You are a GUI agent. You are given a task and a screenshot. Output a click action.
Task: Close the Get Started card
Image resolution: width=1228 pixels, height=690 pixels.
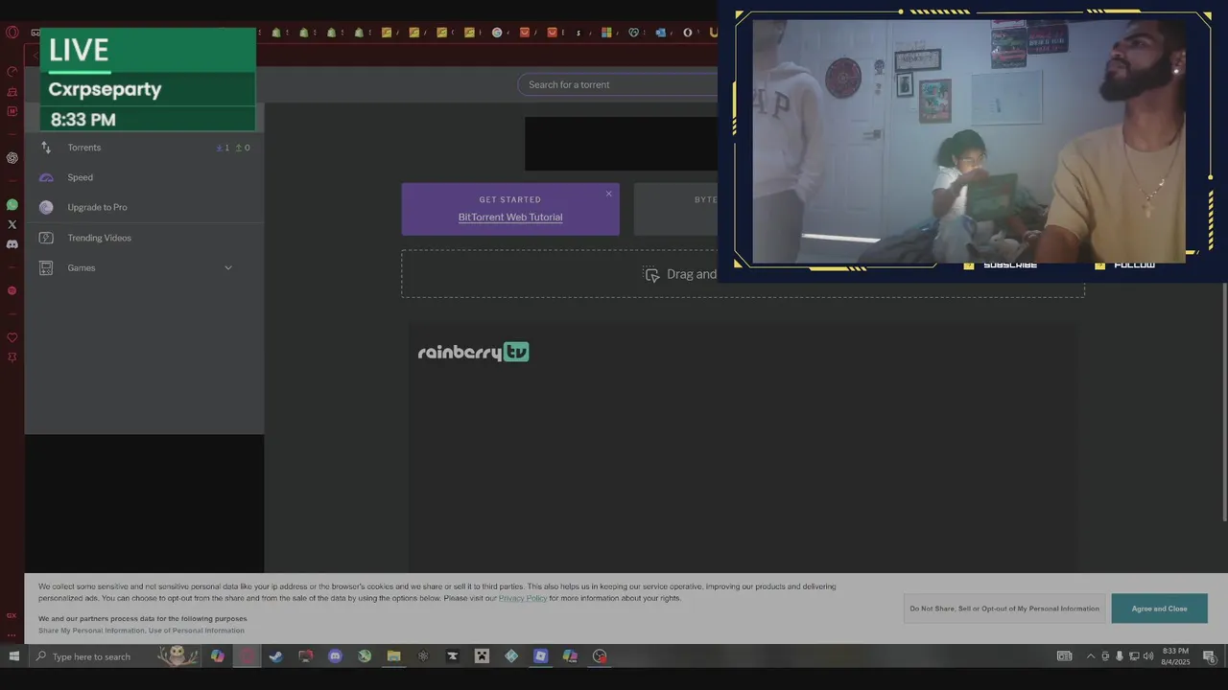coord(608,194)
